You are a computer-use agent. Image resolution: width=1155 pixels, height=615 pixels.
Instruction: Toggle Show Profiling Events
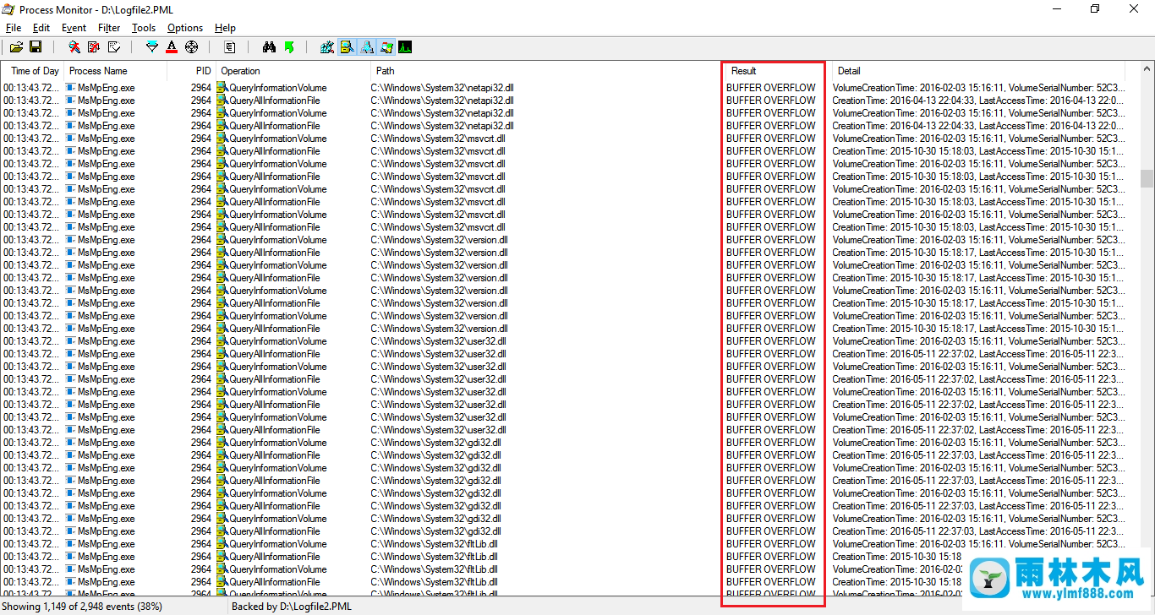[405, 47]
